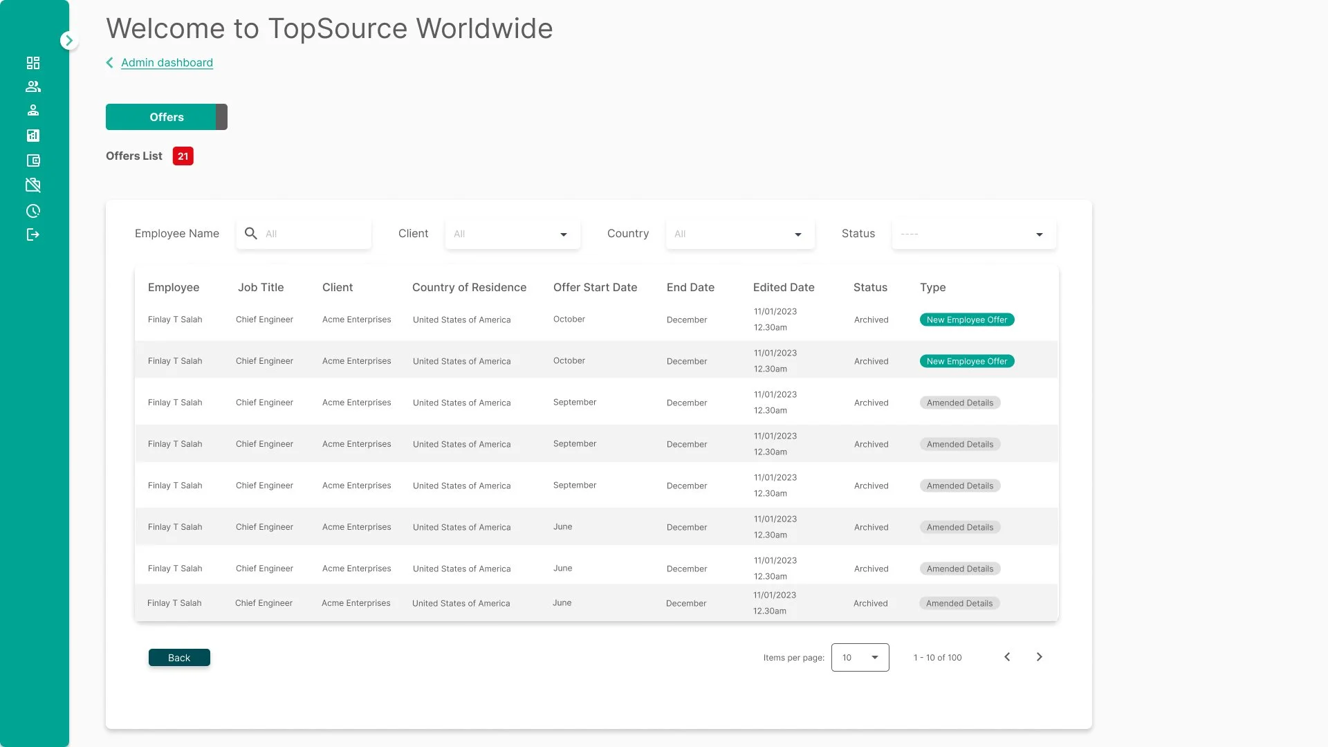Open the wallet icon in sidebar
This screenshot has height=747, width=1328.
tap(33, 160)
